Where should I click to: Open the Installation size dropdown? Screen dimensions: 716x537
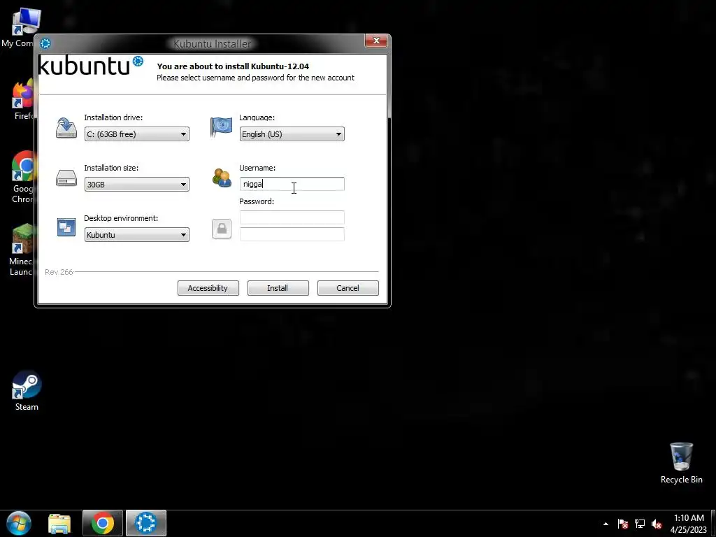(136, 185)
